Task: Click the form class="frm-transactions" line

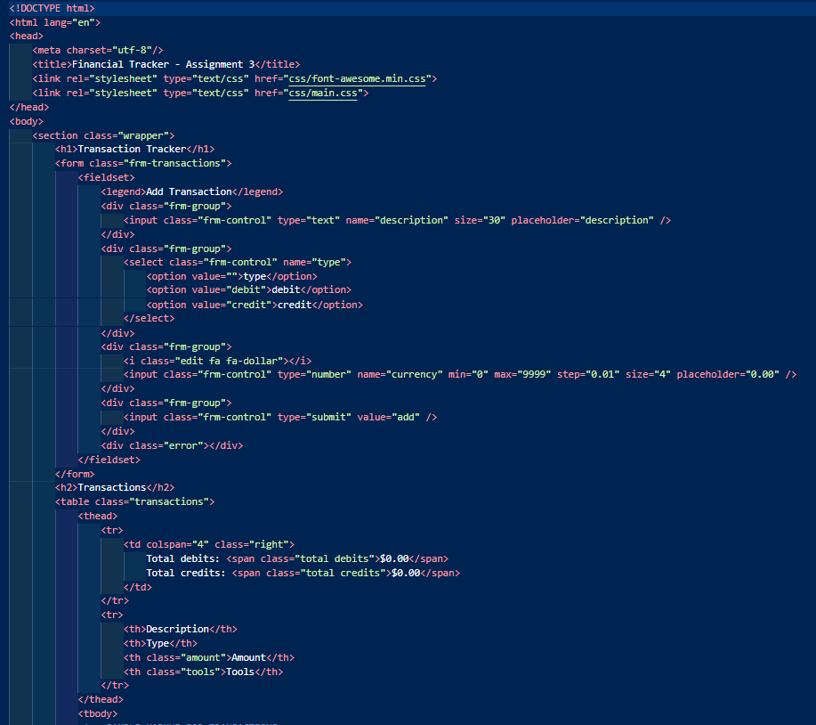Action: pos(143,163)
